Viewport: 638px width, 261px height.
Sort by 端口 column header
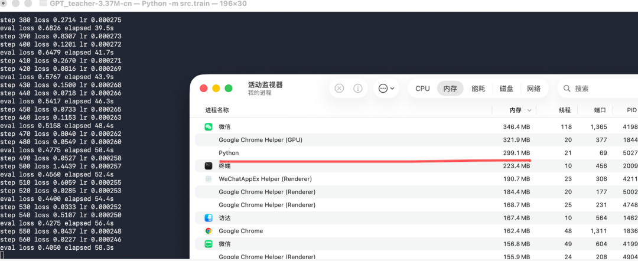tap(600, 110)
